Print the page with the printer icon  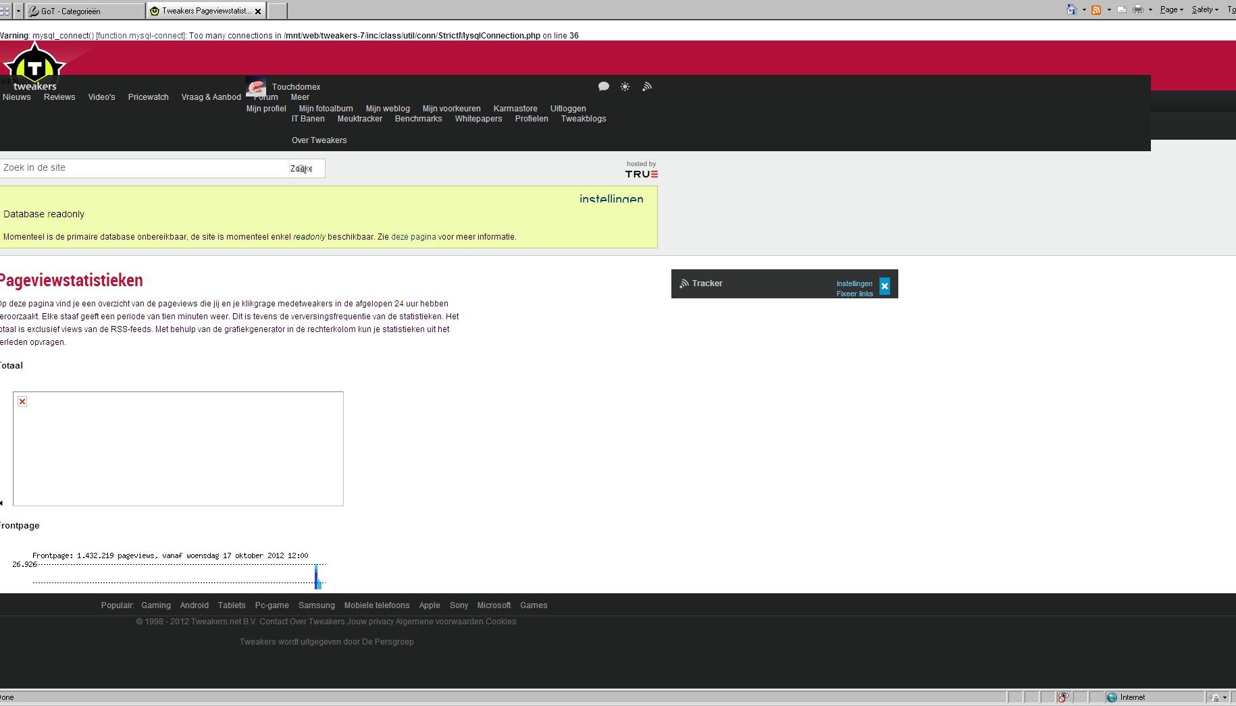[x=1138, y=9]
